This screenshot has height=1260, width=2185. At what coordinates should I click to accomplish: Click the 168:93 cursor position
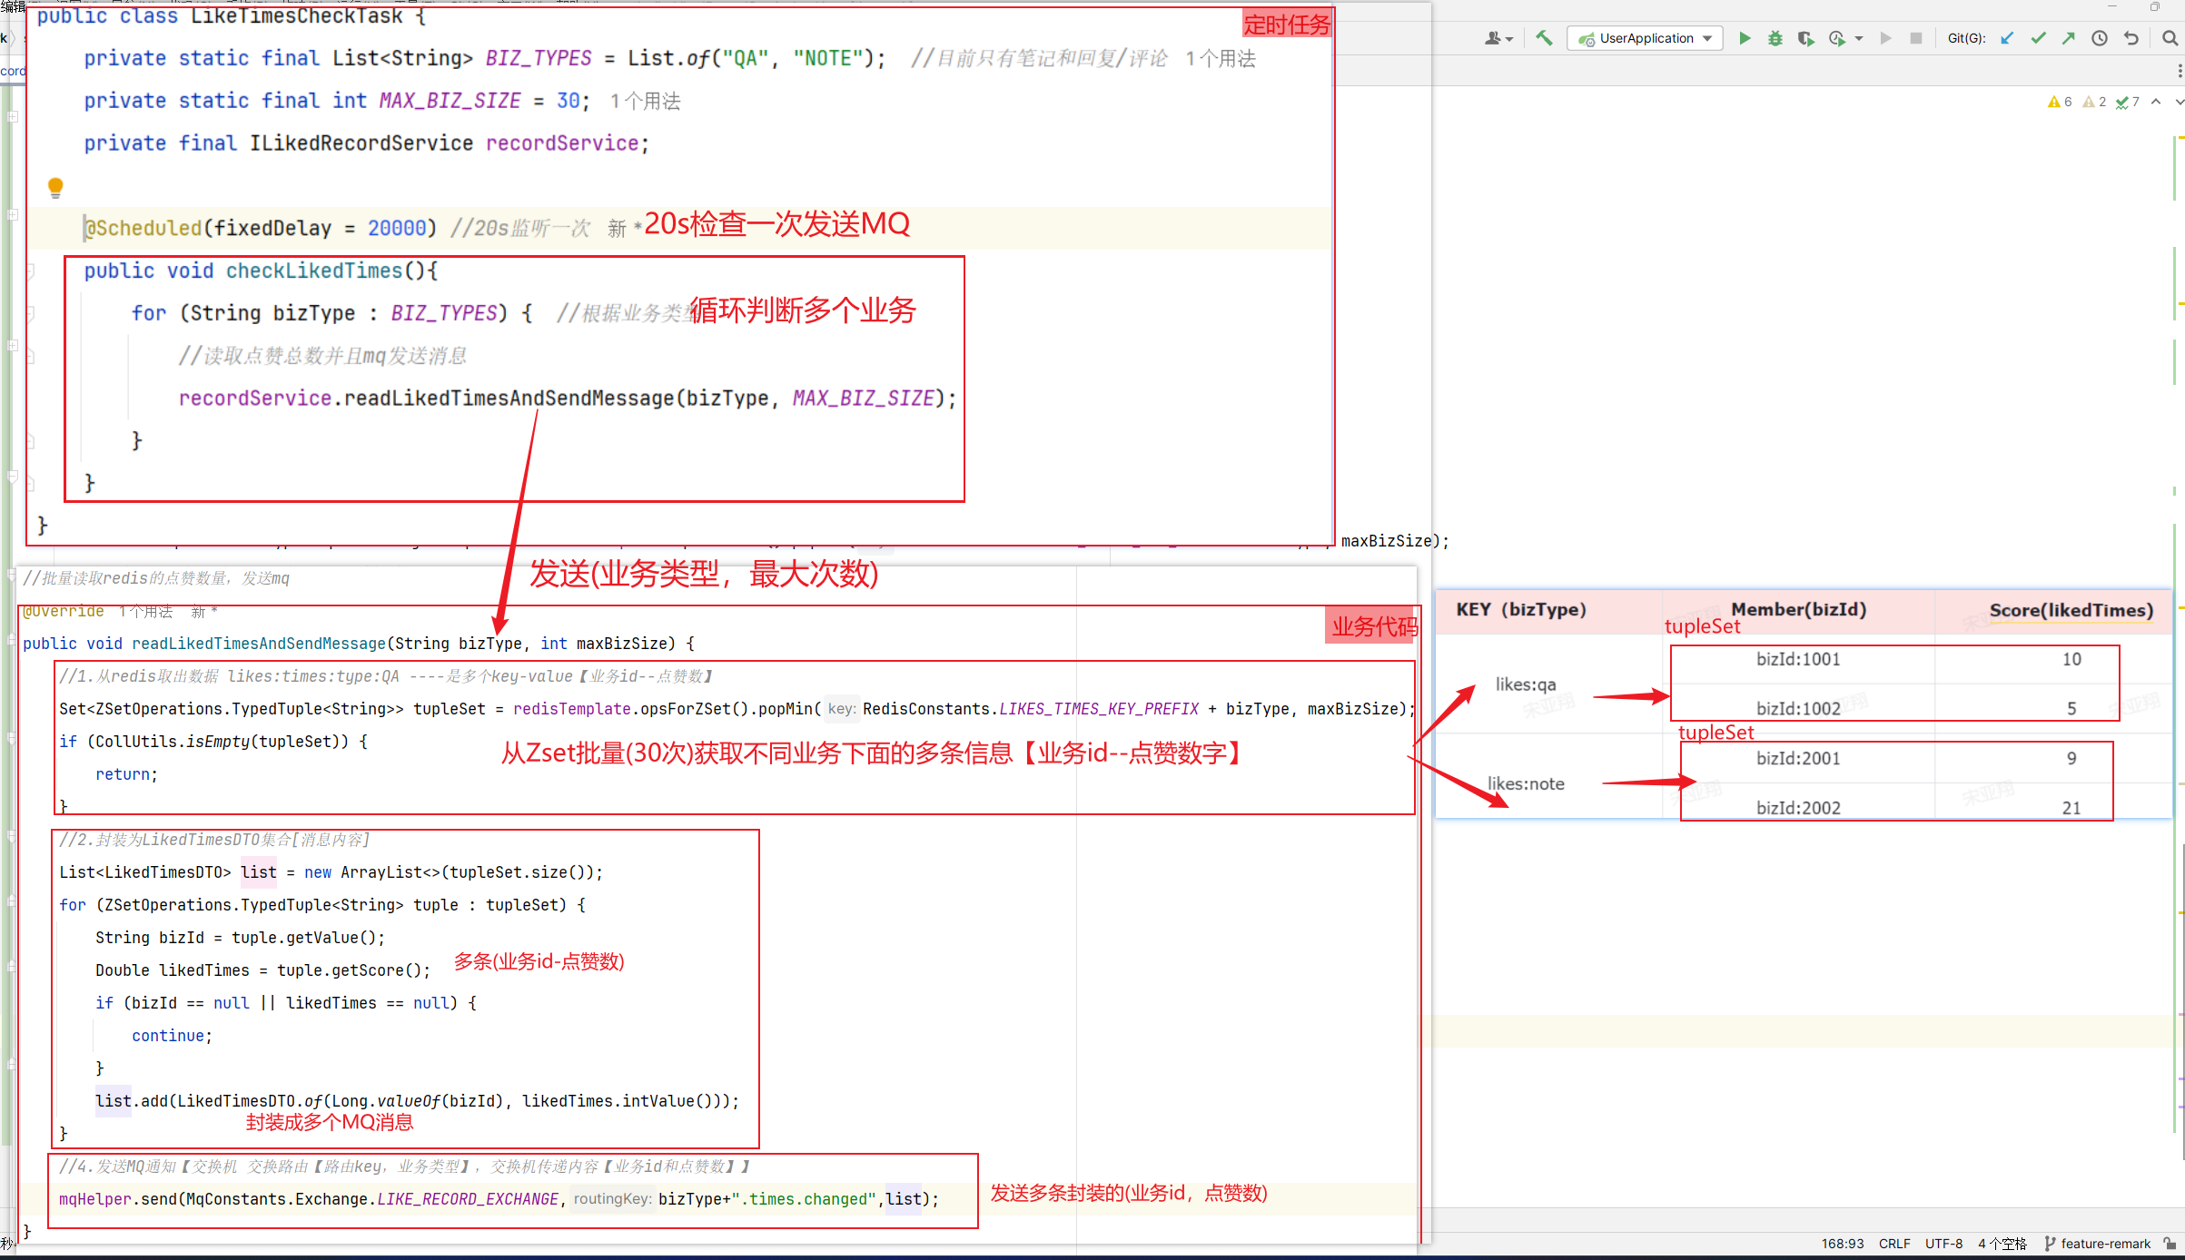(x=1842, y=1244)
